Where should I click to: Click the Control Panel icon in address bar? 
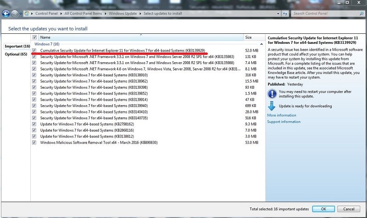pyautogui.click(x=27, y=14)
